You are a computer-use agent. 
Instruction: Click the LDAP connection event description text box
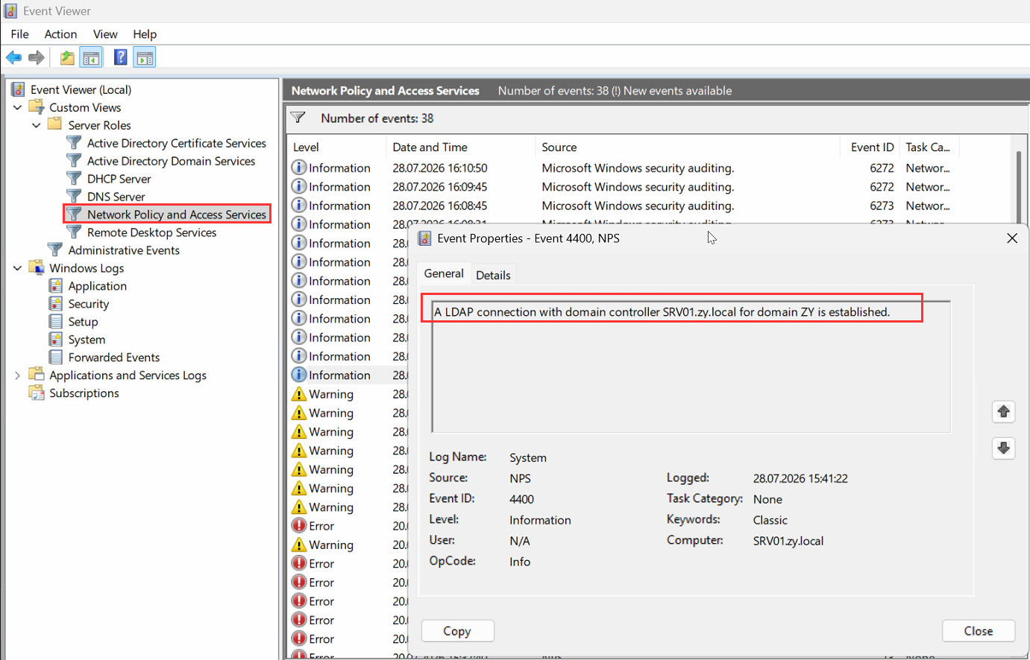point(691,367)
